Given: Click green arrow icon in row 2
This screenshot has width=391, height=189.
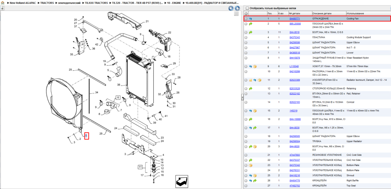Looking at the screenshot, I should point(251,24).
